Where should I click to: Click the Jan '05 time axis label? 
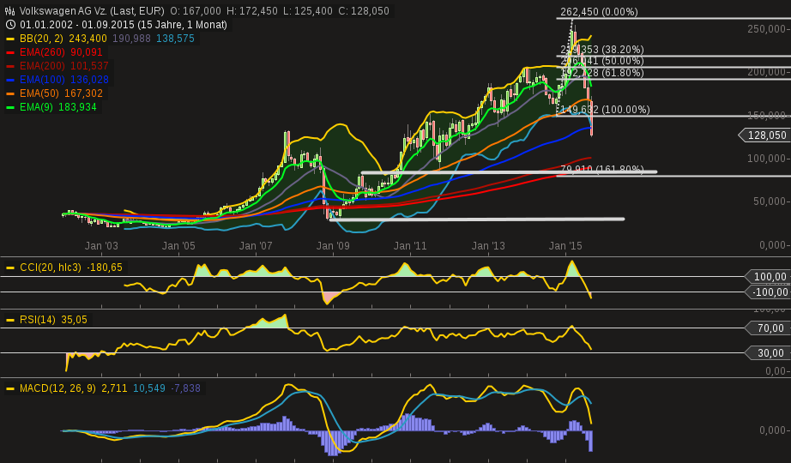(178, 245)
